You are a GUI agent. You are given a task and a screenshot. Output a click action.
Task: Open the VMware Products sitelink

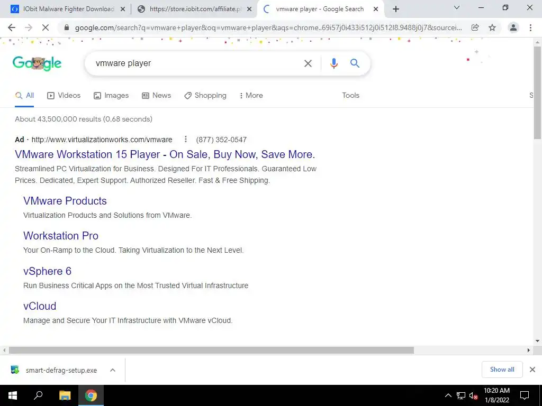(65, 201)
